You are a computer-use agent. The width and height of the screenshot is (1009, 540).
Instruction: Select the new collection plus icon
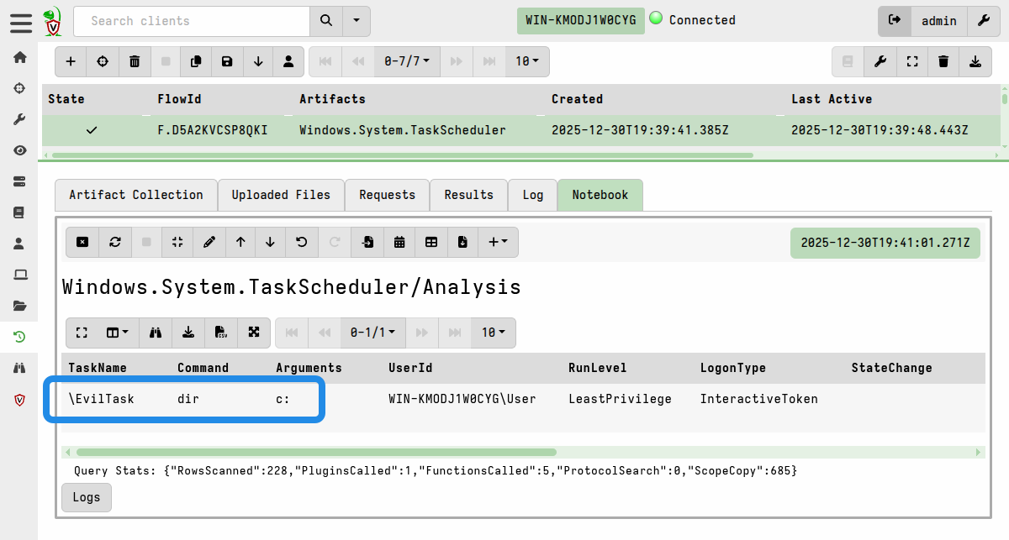[x=70, y=60]
